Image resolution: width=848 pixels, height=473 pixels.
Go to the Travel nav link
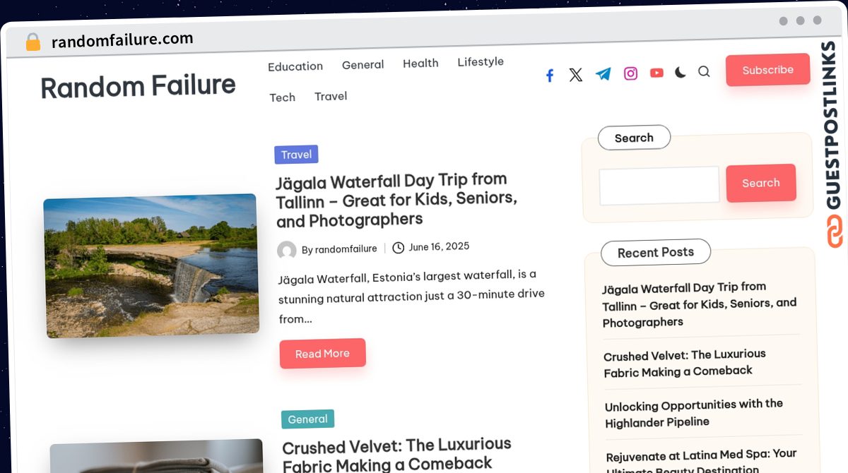pyautogui.click(x=331, y=96)
